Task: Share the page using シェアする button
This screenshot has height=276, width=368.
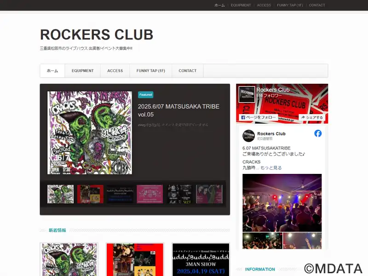Action: pos(312,117)
